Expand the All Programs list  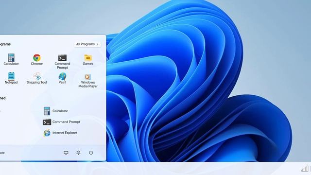point(87,44)
